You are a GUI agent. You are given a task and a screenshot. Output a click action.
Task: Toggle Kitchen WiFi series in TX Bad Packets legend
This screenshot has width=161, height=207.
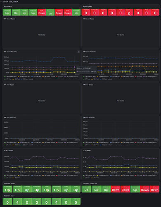104,142
